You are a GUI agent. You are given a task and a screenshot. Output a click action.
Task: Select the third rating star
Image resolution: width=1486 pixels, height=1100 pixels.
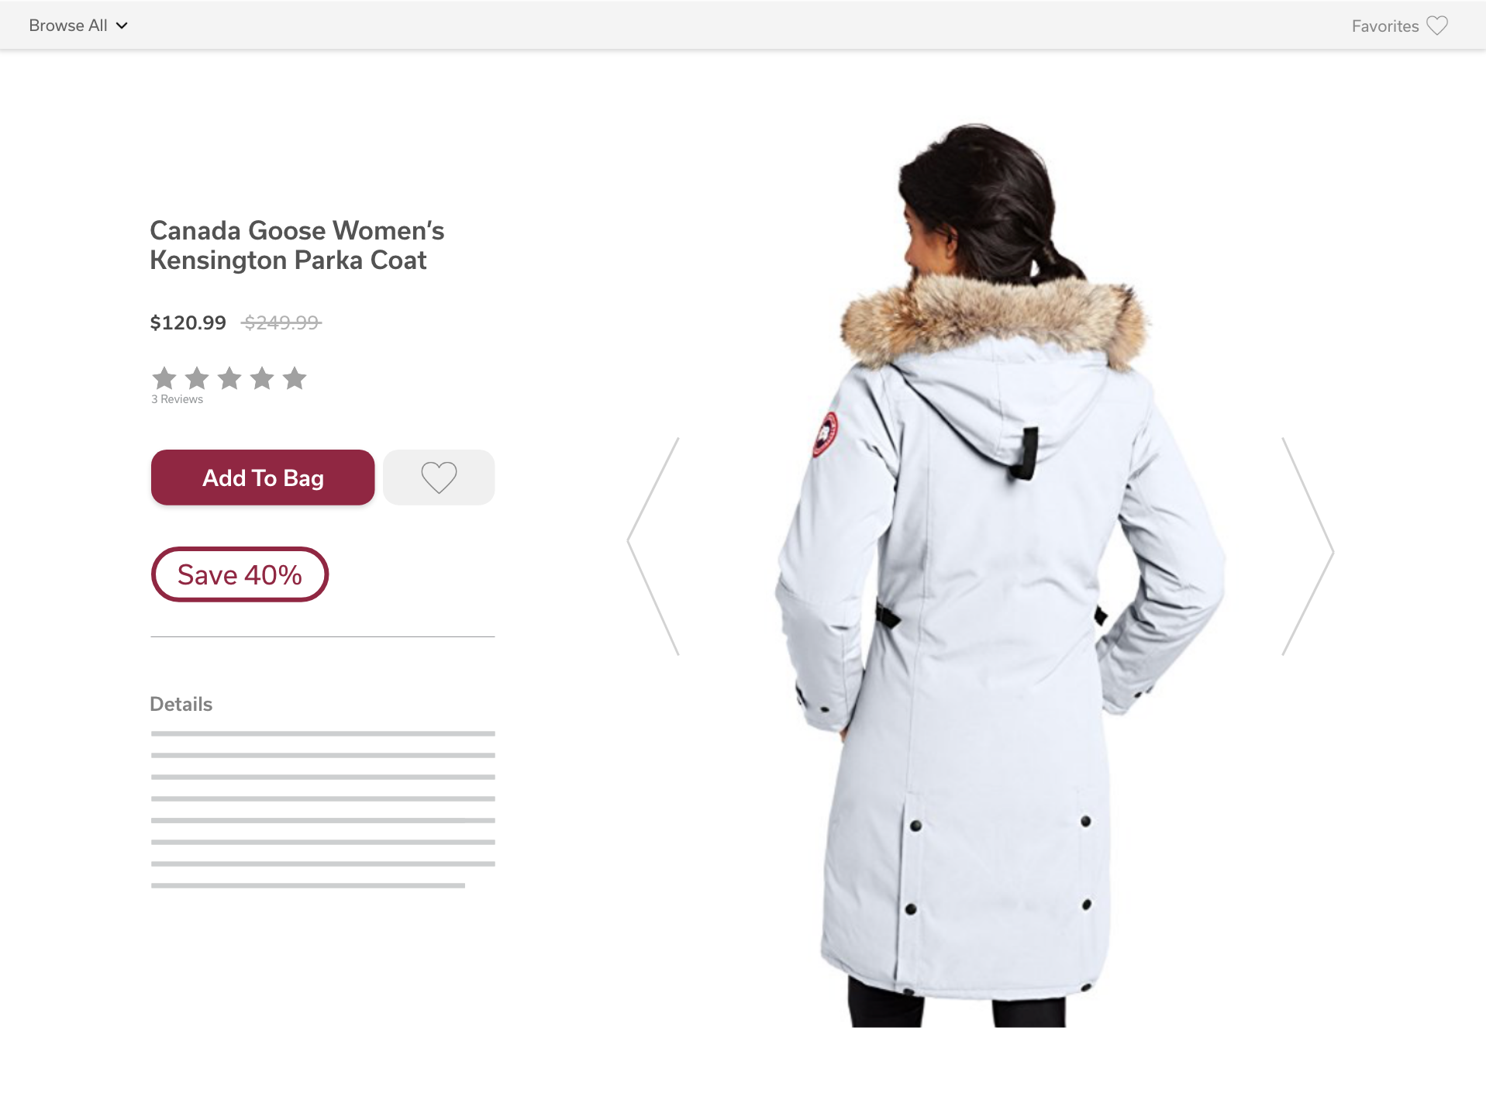(x=229, y=378)
